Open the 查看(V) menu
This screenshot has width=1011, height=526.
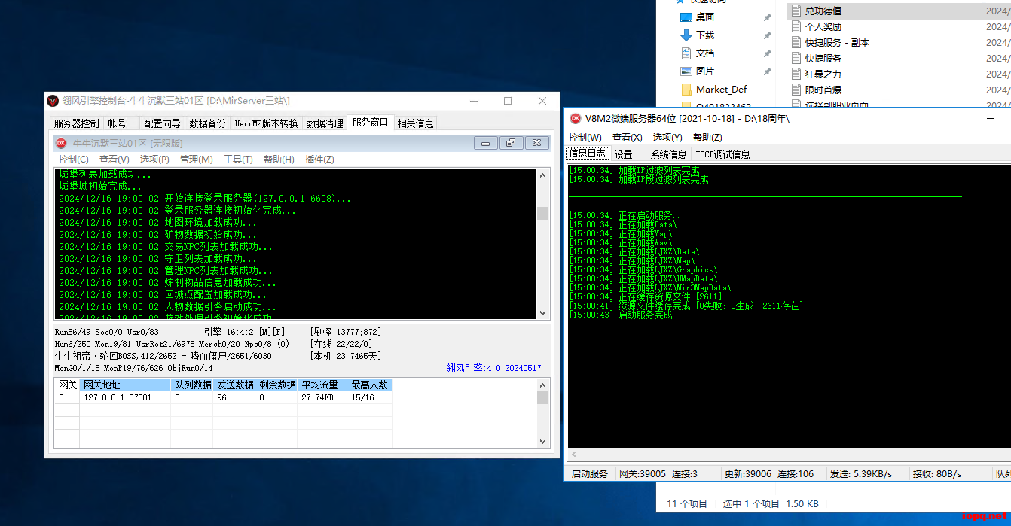click(115, 160)
